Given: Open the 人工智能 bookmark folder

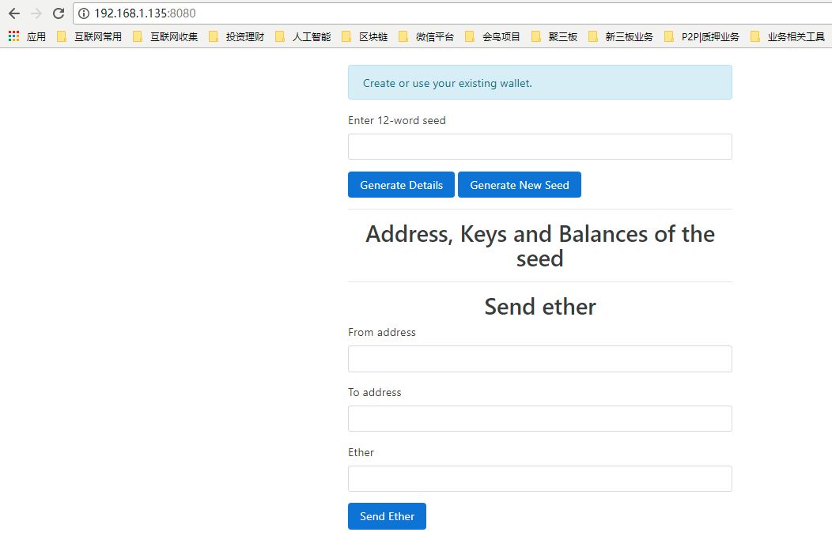Looking at the screenshot, I should pos(303,36).
